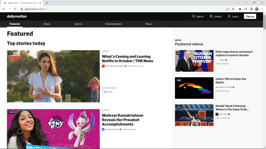Open the NCAAF Week 5 thumbnail
Viewport: 266px width, 149px height.
pos(194,115)
